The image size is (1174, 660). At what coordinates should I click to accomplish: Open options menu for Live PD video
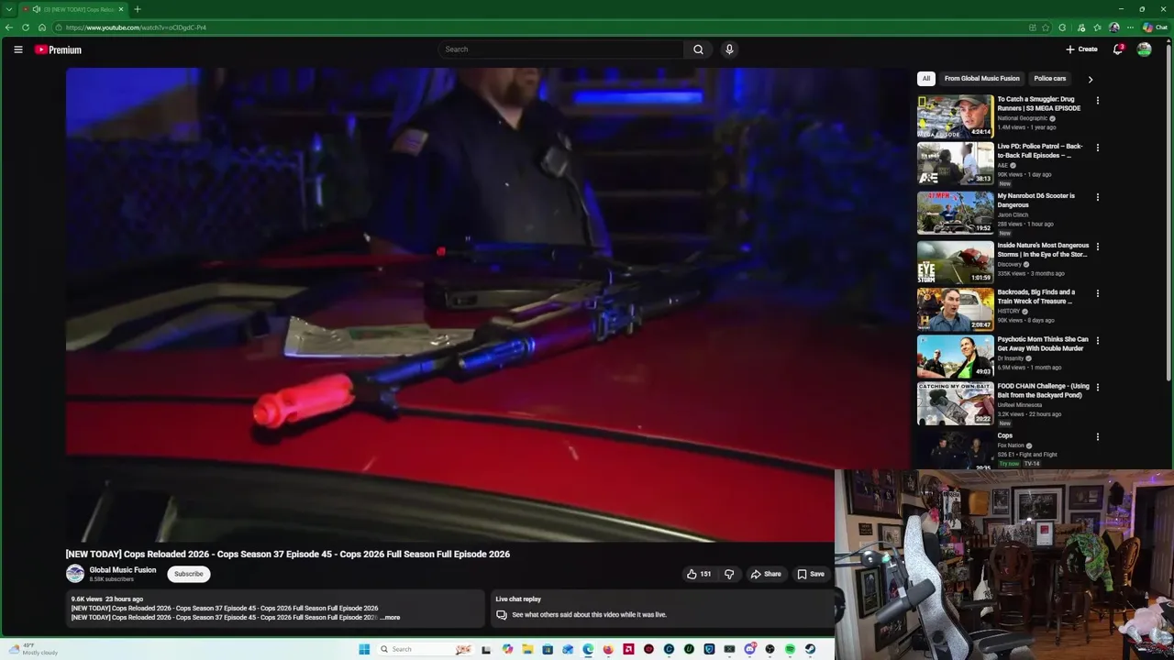pos(1097,148)
